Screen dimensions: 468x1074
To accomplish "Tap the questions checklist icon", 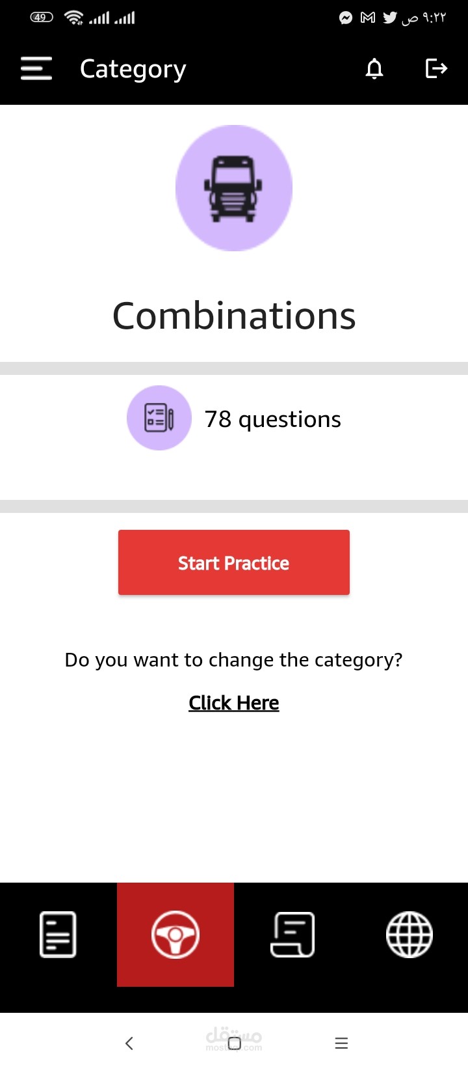I will coord(159,418).
